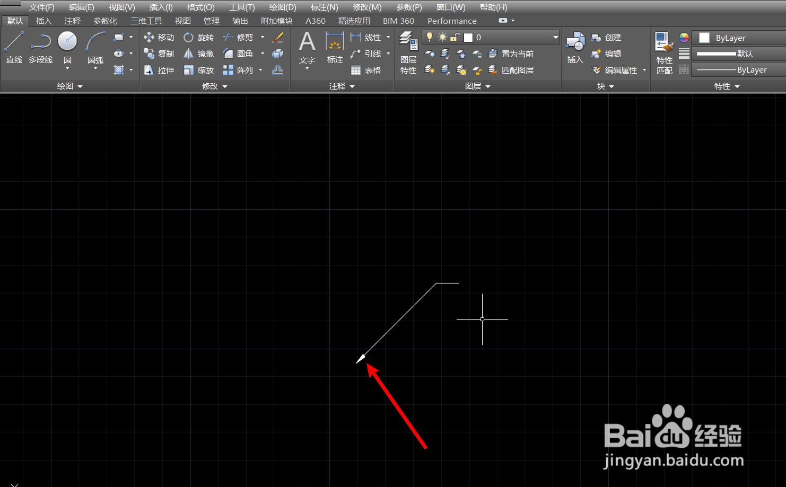
Task: Expand the 注释 panel
Action: click(x=342, y=86)
